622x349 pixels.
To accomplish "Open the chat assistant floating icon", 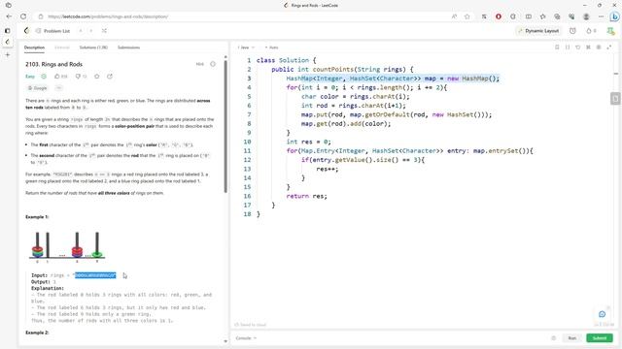I will pos(603,314).
